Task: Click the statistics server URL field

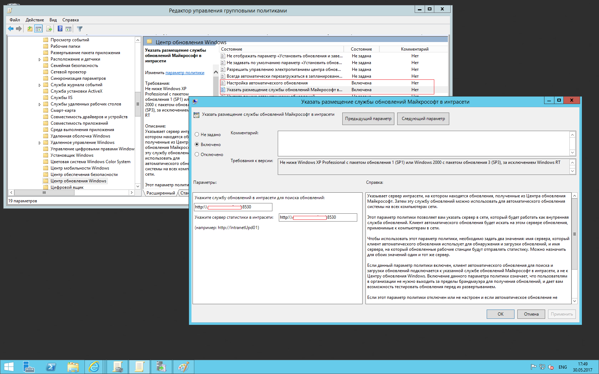Action: tap(318, 217)
